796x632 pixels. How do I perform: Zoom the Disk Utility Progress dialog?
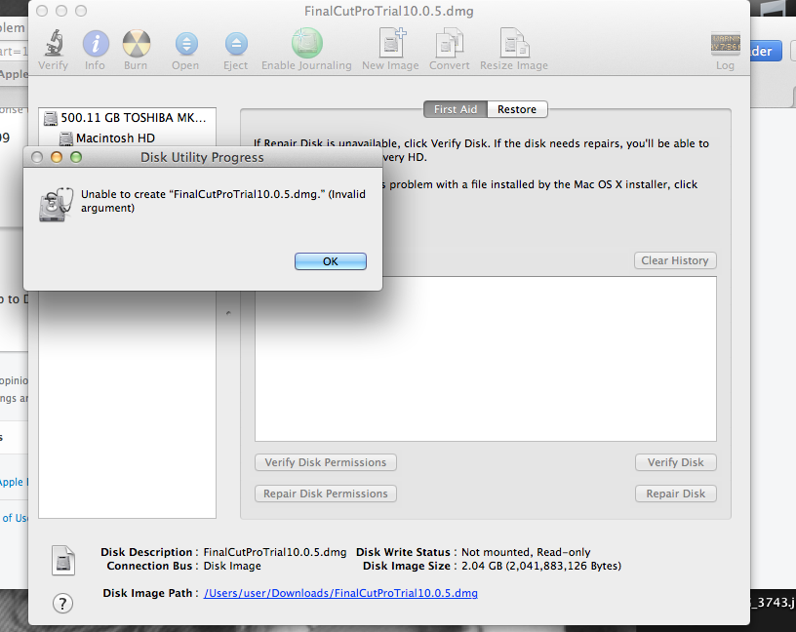tap(76, 157)
